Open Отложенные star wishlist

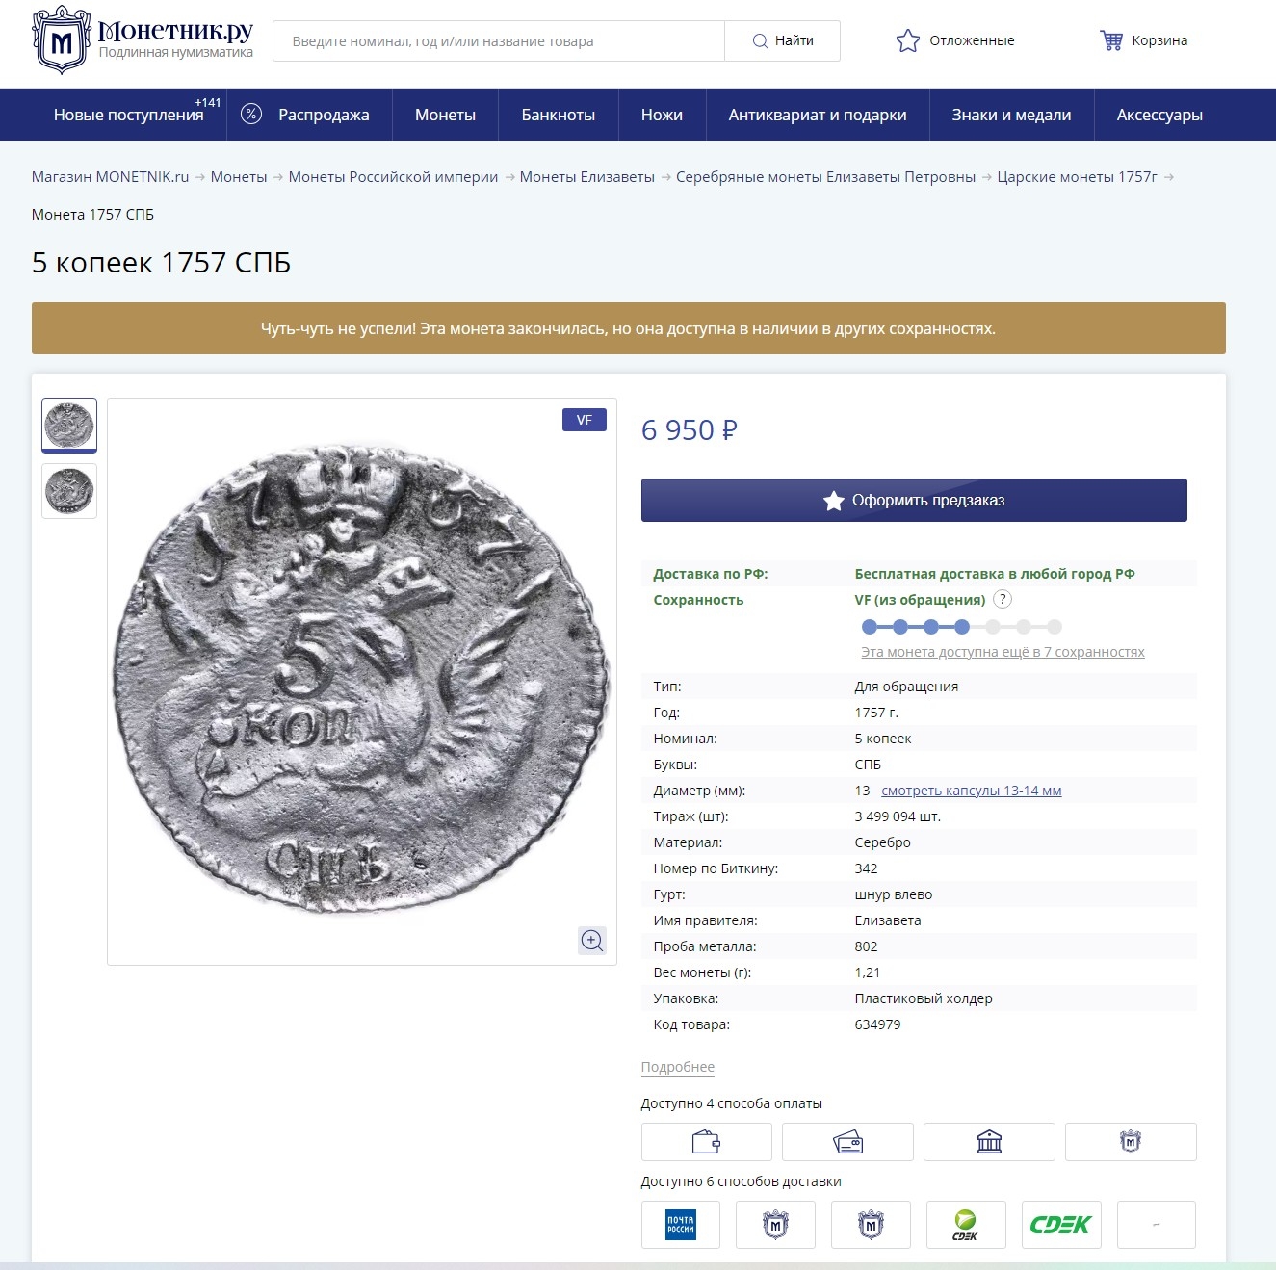click(x=955, y=40)
